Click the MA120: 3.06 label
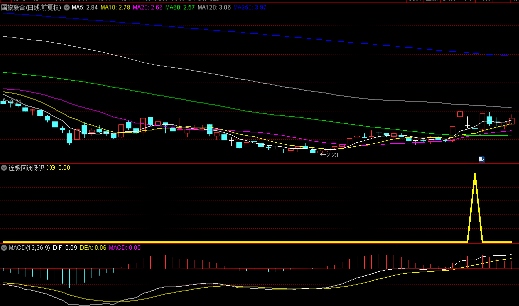519x306 pixels. [214, 7]
